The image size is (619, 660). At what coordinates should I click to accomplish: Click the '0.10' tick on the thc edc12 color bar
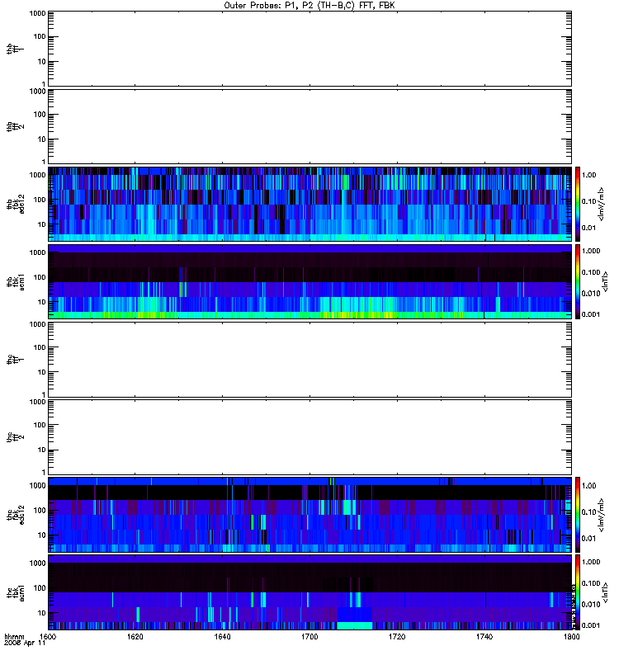click(x=589, y=512)
